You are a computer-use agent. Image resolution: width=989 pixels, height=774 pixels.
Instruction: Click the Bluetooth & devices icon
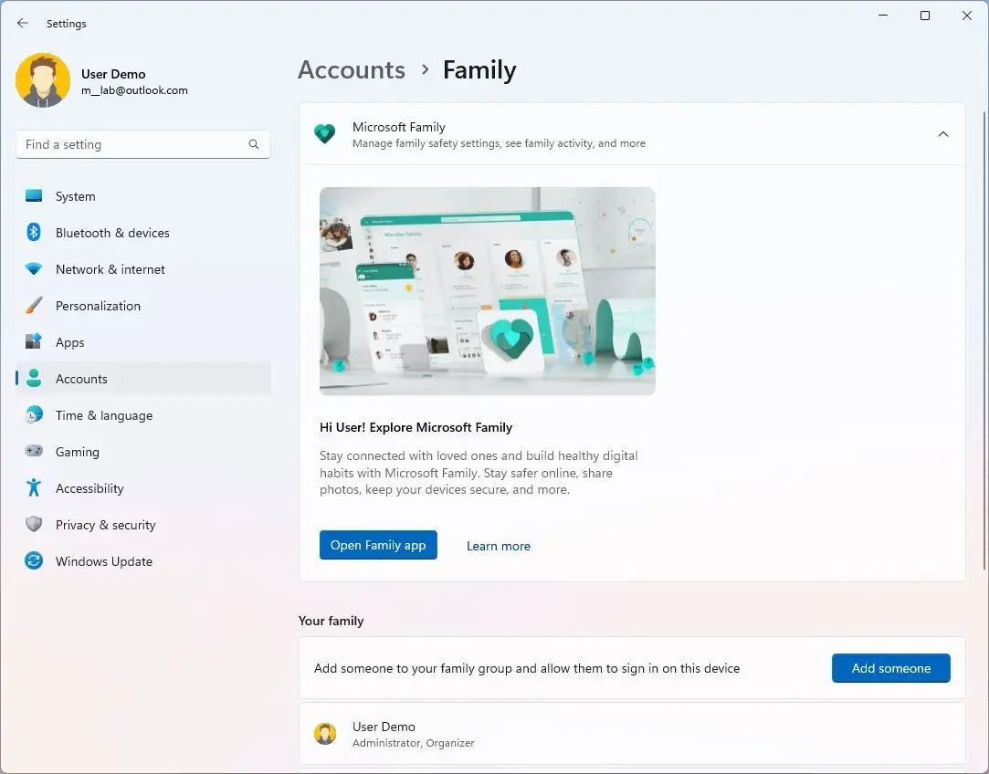(x=34, y=233)
